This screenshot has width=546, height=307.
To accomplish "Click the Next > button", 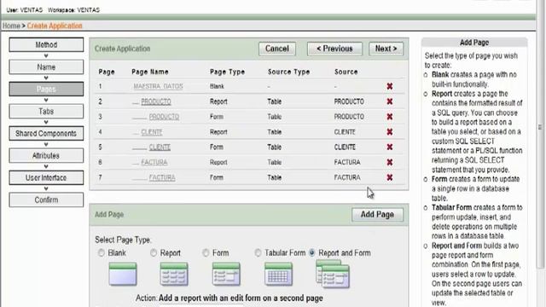I will 386,49.
